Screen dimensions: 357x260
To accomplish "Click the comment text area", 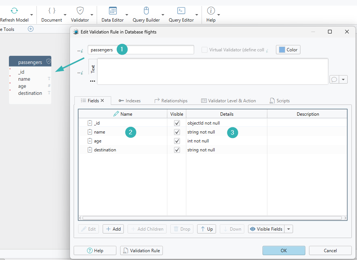I will click(213, 71).
